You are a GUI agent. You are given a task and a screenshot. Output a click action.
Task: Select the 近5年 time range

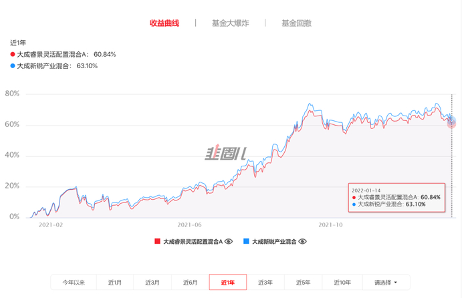[304, 282]
